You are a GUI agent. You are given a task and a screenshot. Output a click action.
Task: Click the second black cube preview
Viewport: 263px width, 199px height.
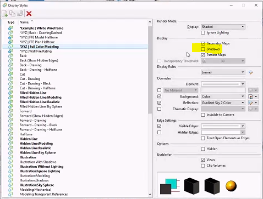click(212, 186)
